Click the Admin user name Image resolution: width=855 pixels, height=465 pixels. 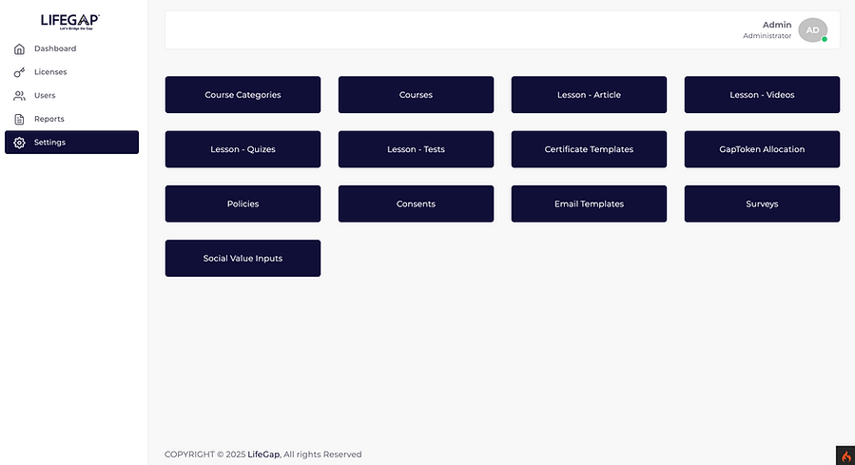pyautogui.click(x=776, y=25)
